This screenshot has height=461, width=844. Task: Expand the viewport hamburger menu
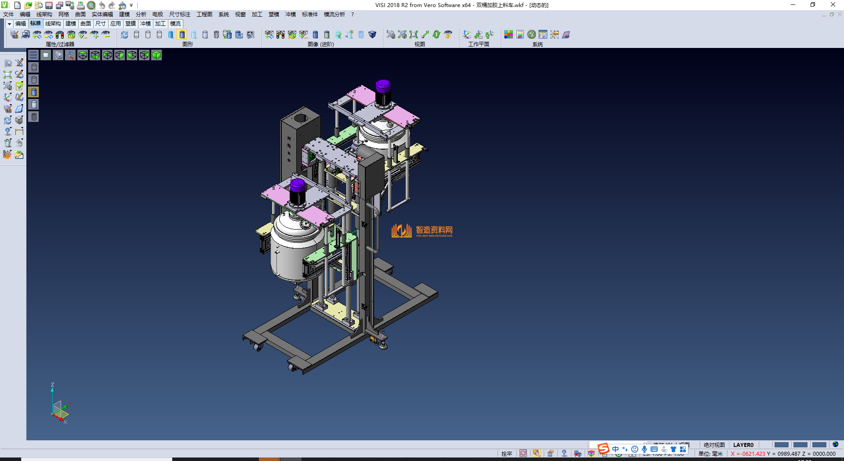[33, 55]
